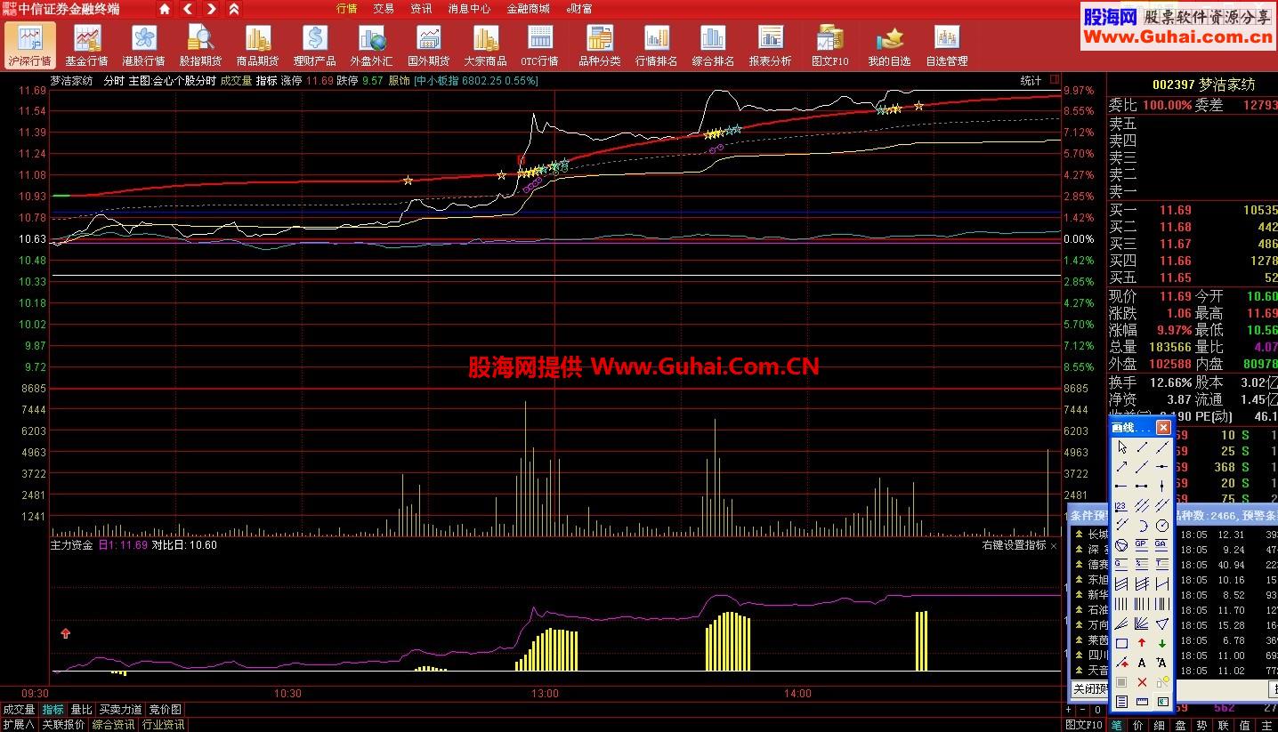1278x732 pixels.
Task: Open the 行情排名 toolbar icon
Action: coord(656,44)
